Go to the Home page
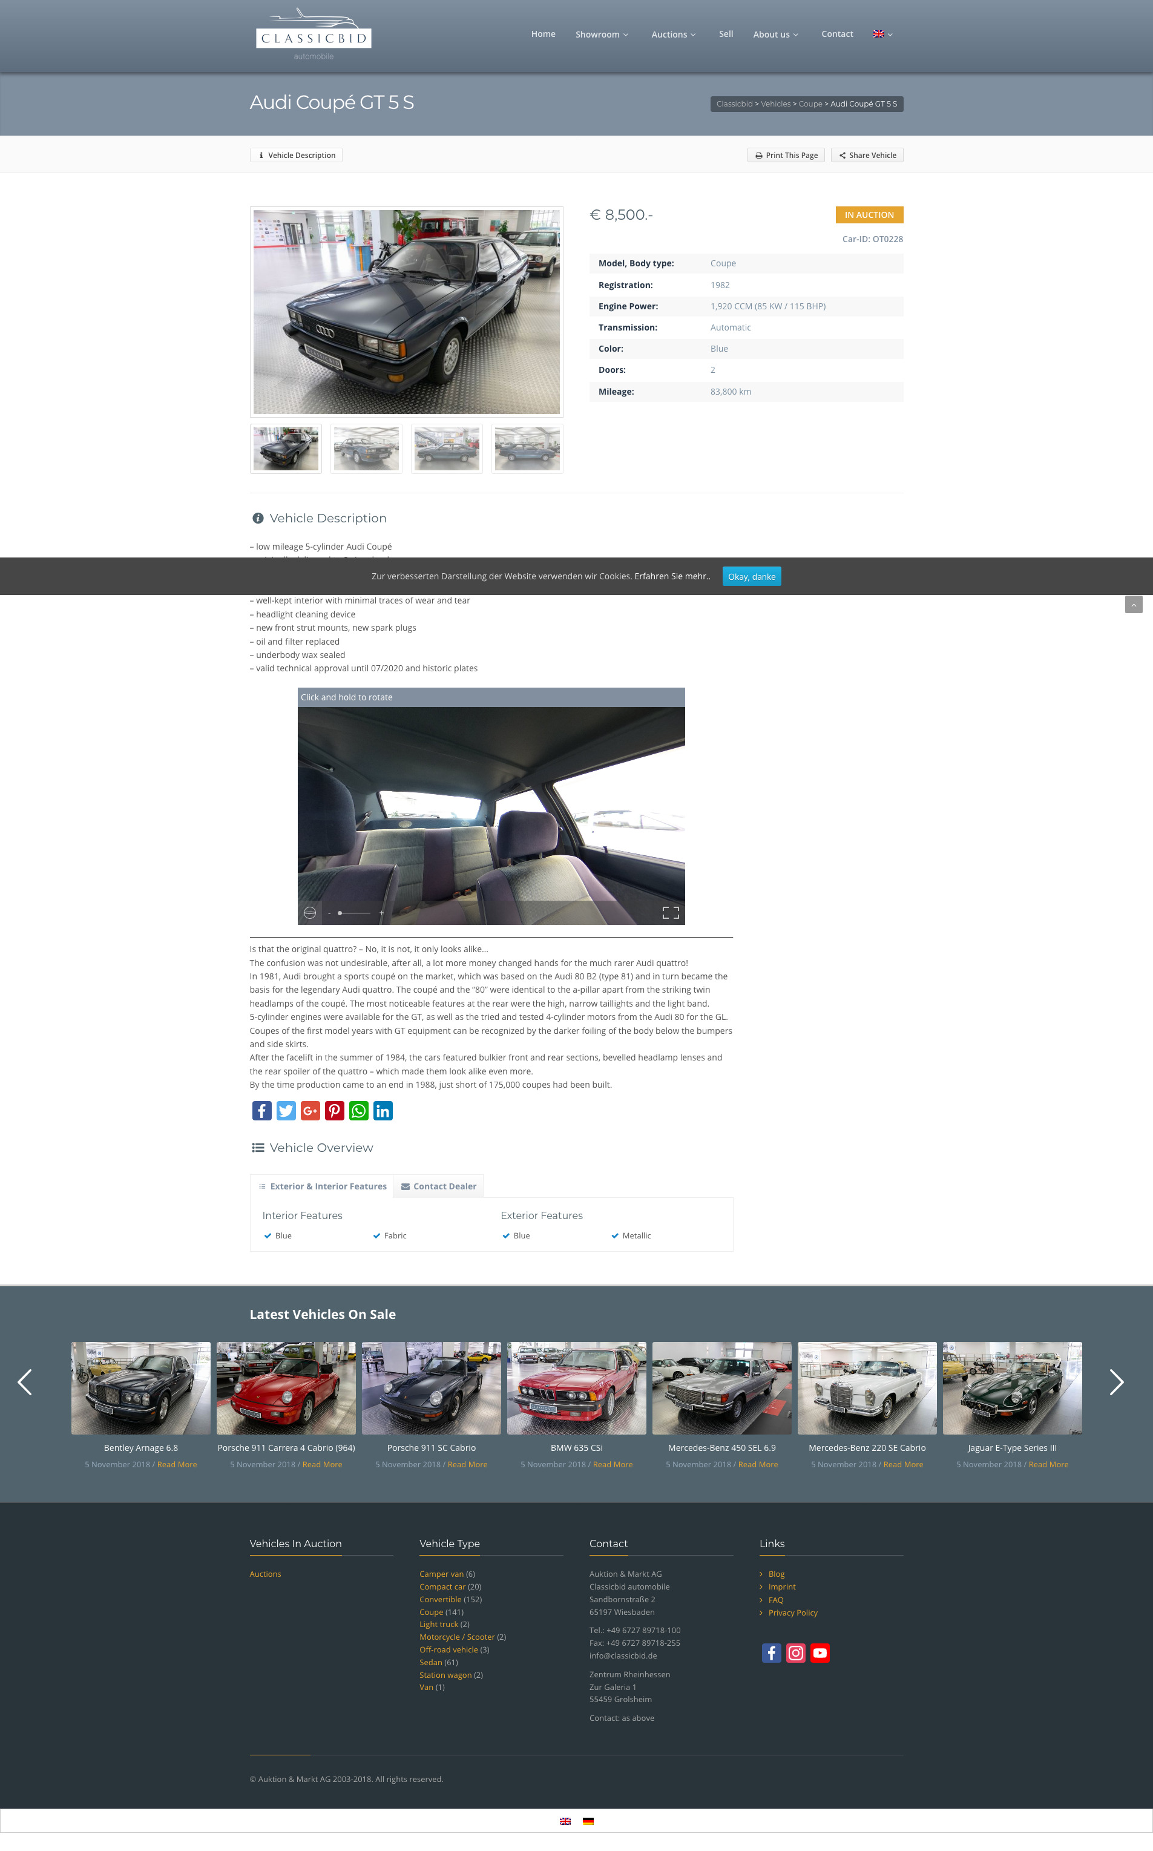This screenshot has width=1153, height=1851. pyautogui.click(x=543, y=35)
